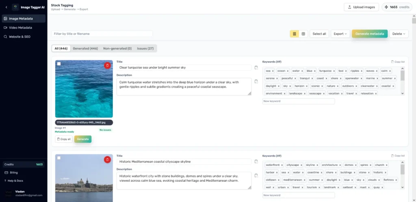Screen dimensions: 416x202
Task: Copy the turquoise water description via icon
Action: click(256, 82)
